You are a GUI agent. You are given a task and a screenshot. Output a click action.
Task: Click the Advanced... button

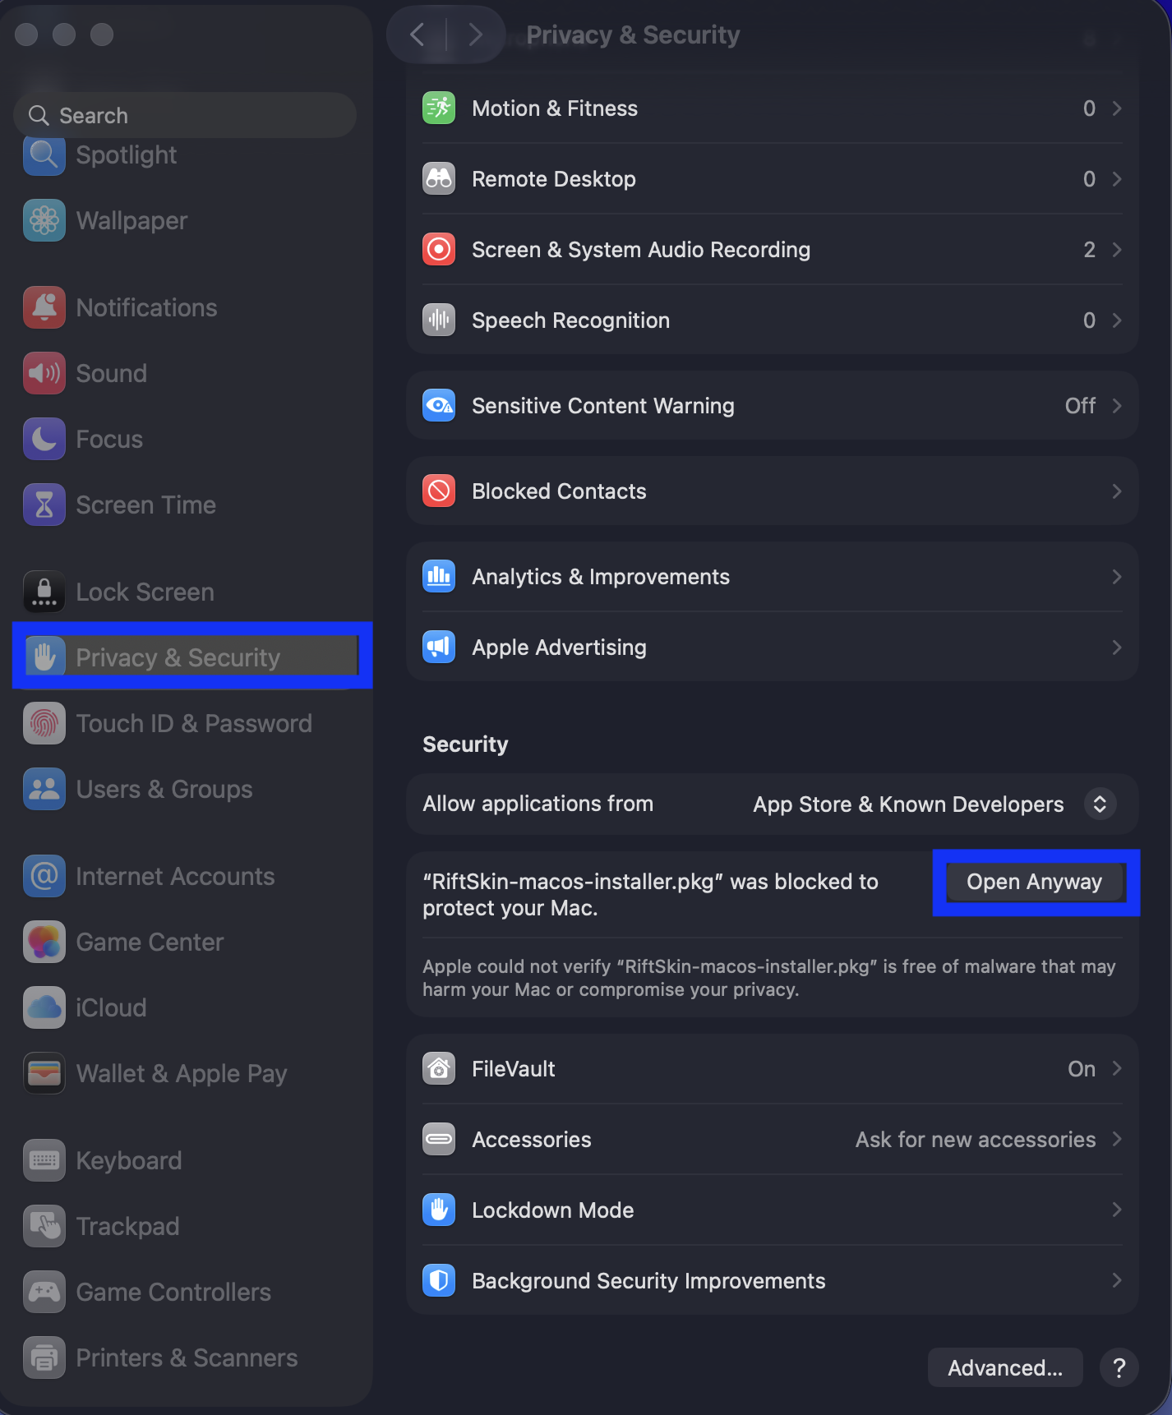(x=1005, y=1367)
